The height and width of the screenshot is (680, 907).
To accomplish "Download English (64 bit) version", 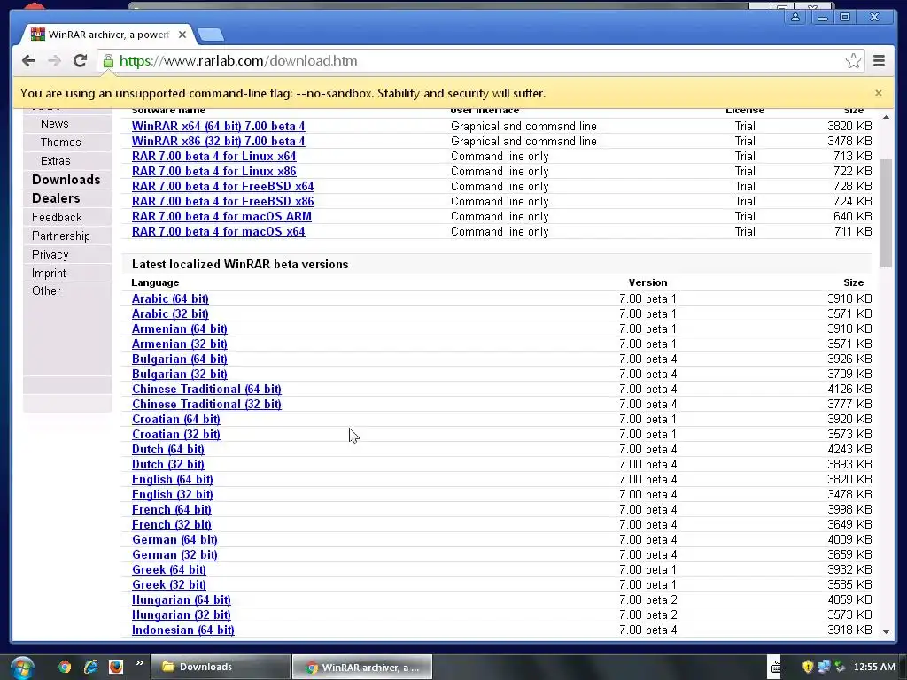I will pos(173,479).
